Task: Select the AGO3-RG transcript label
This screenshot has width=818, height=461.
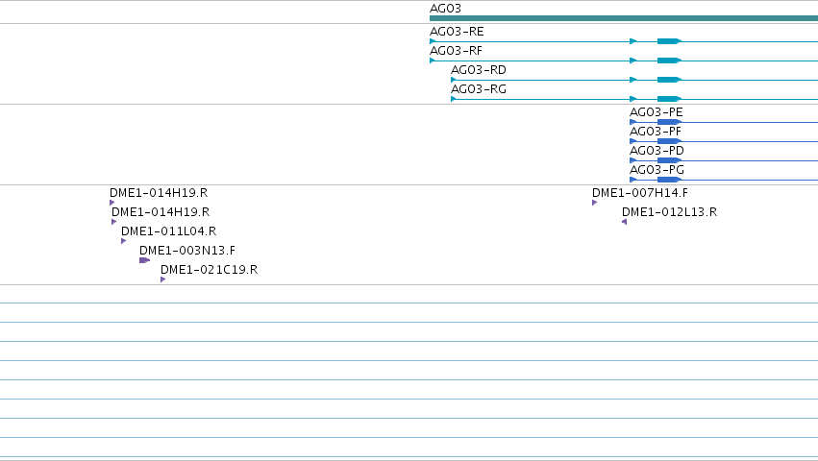Action: click(479, 89)
